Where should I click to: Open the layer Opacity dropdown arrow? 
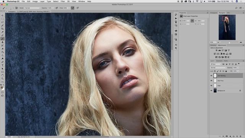tap(238, 68)
